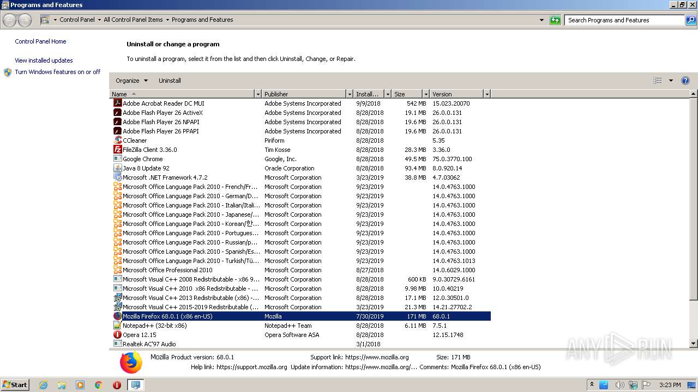Click the vertical scrollbar thumb of list

click(x=694, y=199)
